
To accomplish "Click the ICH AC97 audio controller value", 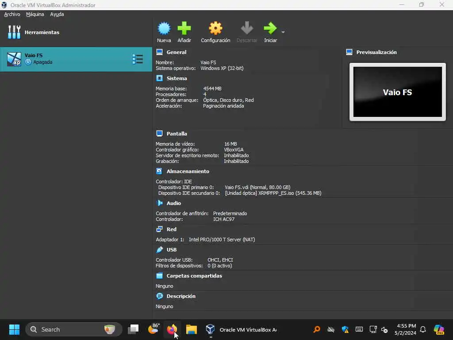I will click(x=223, y=219).
